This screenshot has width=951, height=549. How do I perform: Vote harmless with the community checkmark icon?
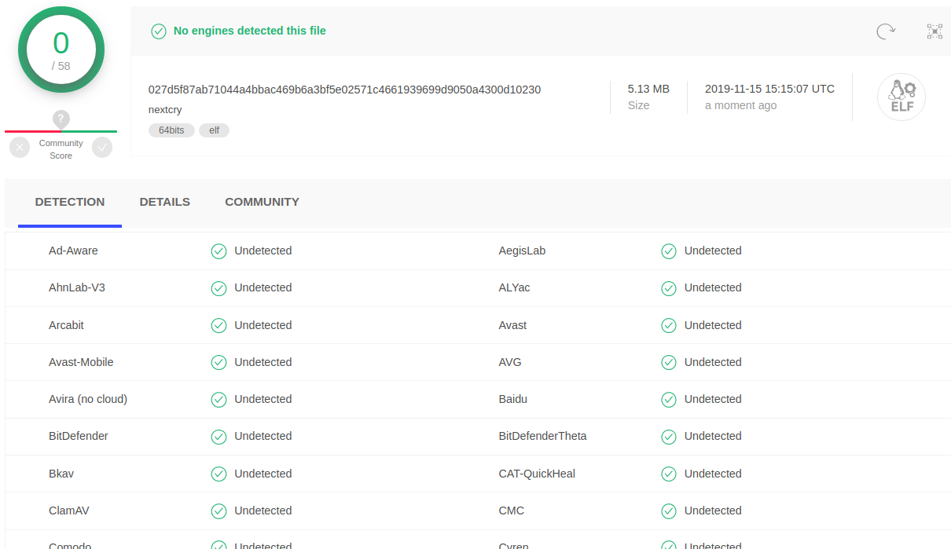102,147
